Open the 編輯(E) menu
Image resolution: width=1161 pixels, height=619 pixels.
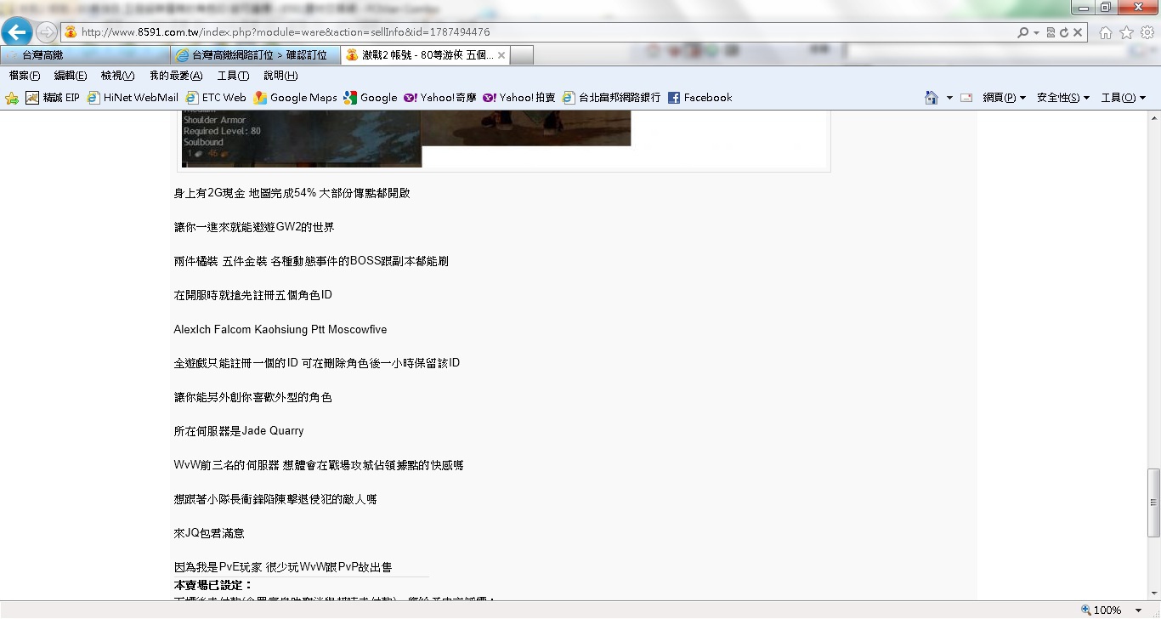(x=71, y=76)
